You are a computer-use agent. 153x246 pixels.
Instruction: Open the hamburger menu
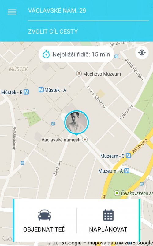[x=12, y=12]
